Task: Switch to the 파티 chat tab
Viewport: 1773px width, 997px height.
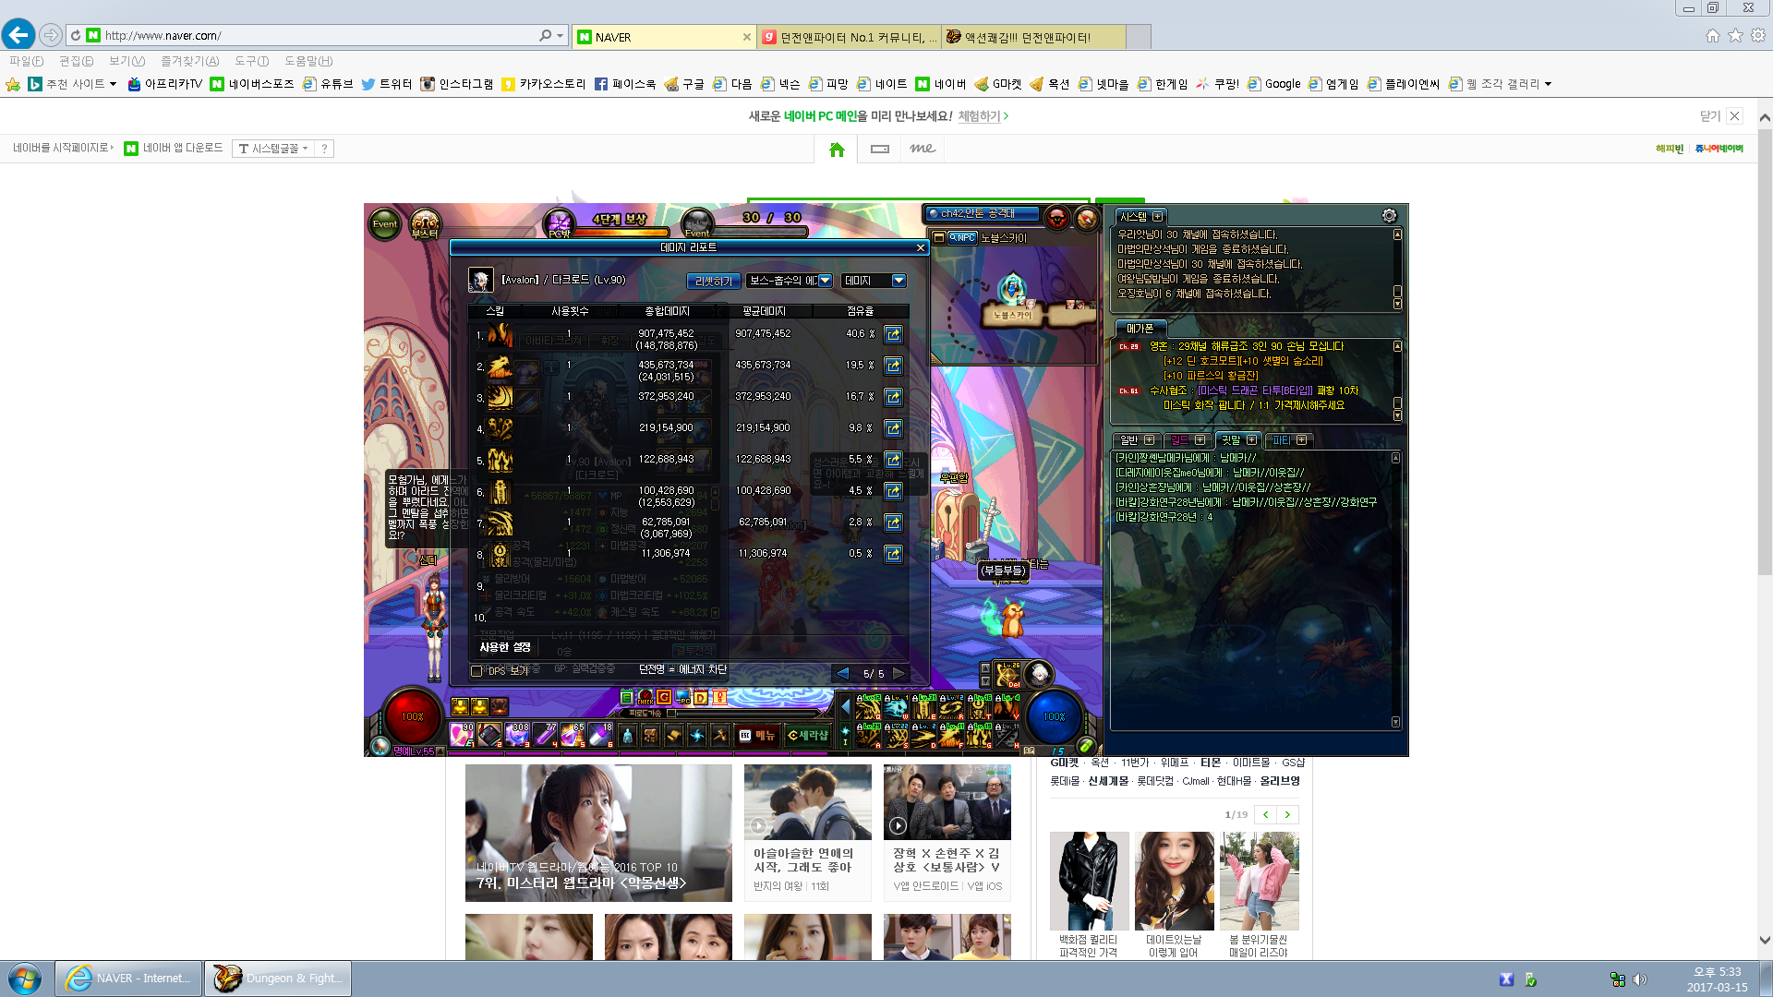Action: 1282,440
